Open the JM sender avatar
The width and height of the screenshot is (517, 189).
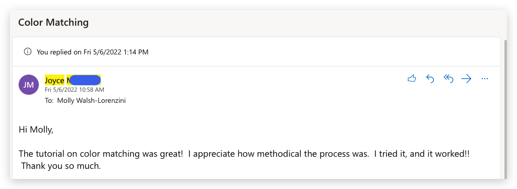[29, 85]
